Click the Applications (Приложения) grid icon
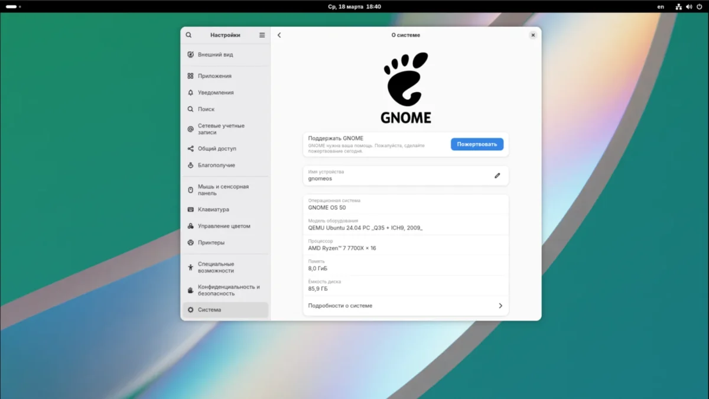709x399 pixels. (x=190, y=76)
